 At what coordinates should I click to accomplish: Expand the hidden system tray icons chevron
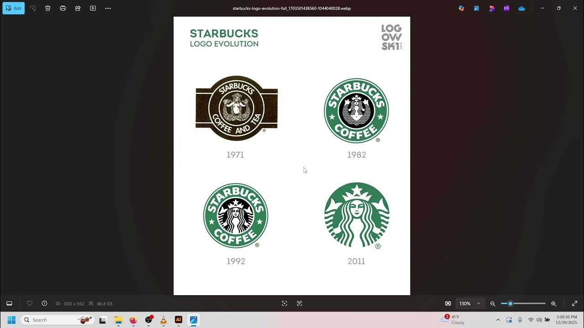498,320
